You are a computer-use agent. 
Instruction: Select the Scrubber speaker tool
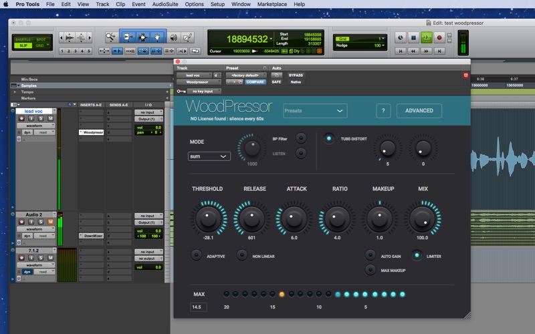click(x=173, y=37)
